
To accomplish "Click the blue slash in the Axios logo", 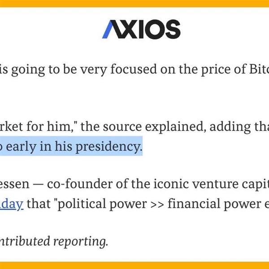I will tap(108, 29).
